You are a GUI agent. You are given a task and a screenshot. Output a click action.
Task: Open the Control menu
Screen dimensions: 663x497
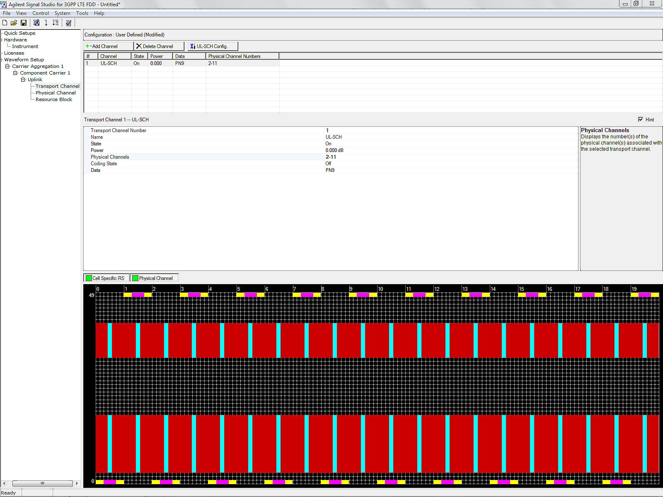tap(41, 13)
